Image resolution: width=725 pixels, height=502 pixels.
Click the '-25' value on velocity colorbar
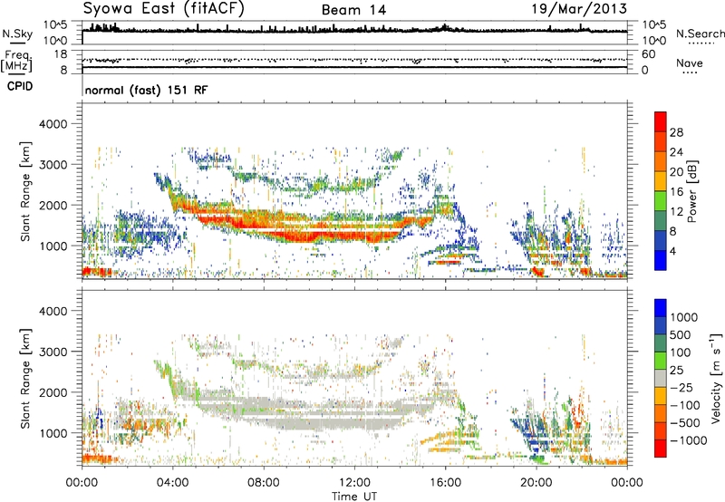pyautogui.click(x=681, y=387)
